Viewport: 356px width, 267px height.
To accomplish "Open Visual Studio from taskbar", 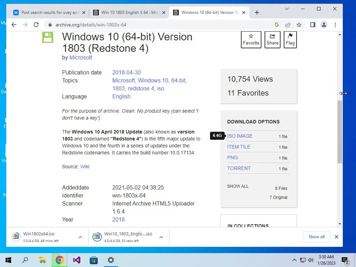I will point(77,260).
